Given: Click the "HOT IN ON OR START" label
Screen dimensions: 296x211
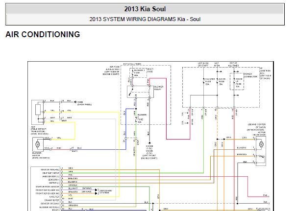Looking at the screenshot, I should [203, 64].
